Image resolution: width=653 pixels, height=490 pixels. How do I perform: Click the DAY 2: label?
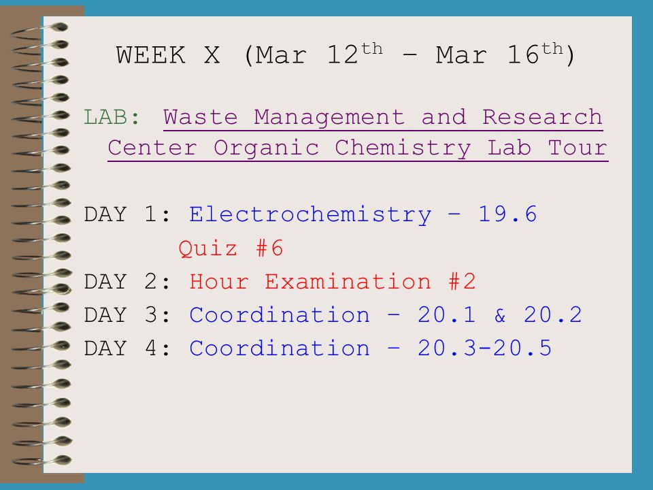click(127, 282)
